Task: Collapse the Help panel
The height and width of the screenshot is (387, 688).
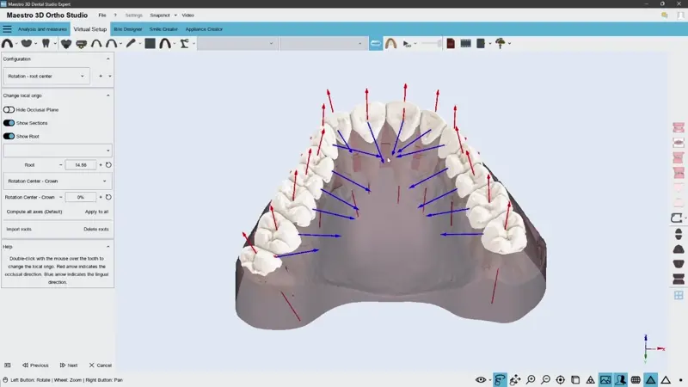Action: (x=108, y=247)
